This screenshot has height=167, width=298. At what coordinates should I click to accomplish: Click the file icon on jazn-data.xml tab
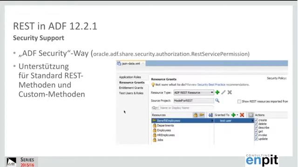coord(119,64)
